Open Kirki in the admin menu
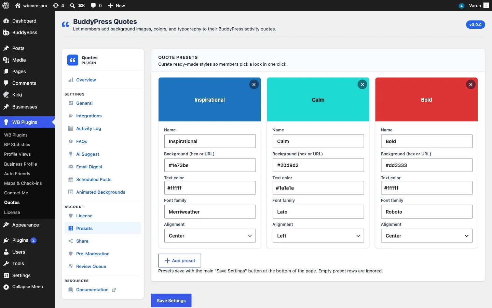This screenshot has width=492, height=308. point(27,95)
